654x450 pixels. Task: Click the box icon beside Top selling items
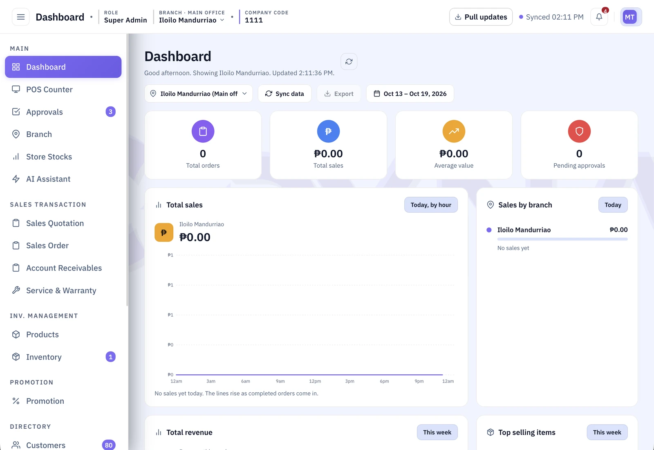click(490, 432)
